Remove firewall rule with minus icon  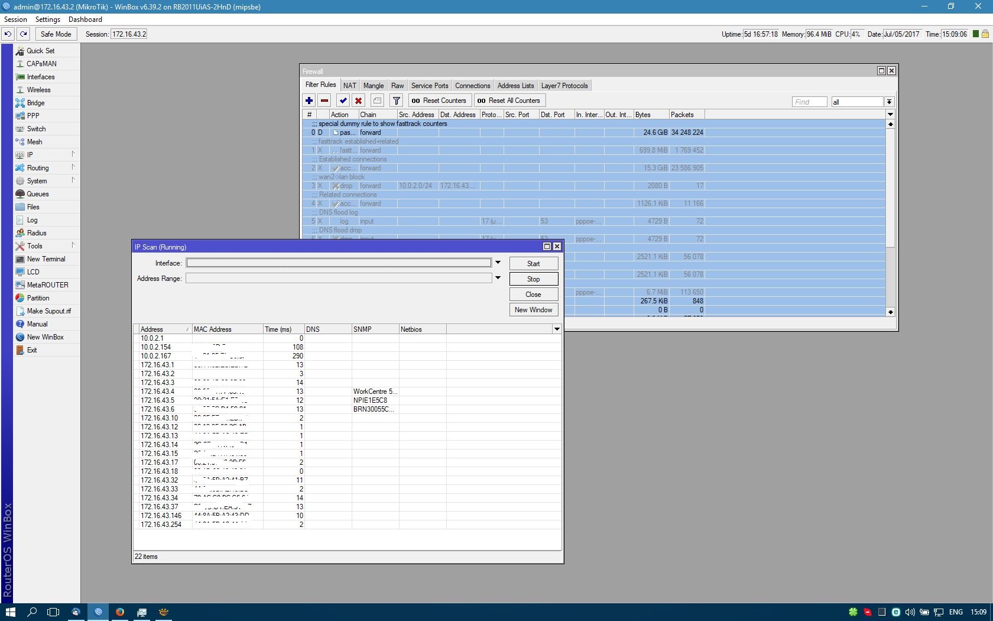(324, 101)
